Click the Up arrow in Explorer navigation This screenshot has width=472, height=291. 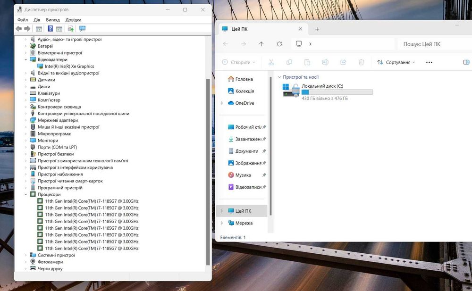pos(261,44)
